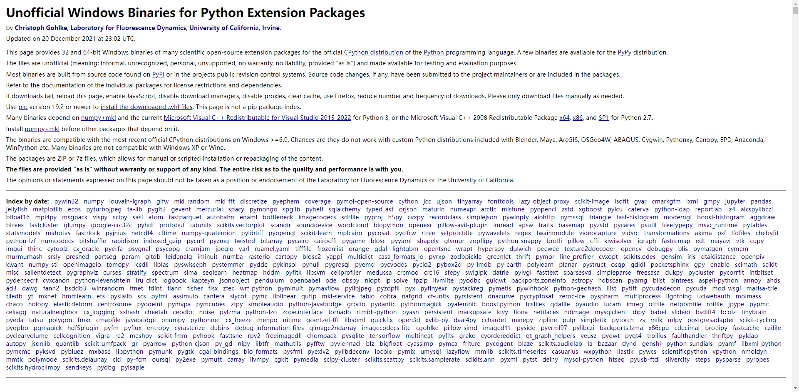Image resolution: width=799 pixels, height=392 pixels.
Task: Click "install the downloaded .whl files" link
Action: click(146, 107)
